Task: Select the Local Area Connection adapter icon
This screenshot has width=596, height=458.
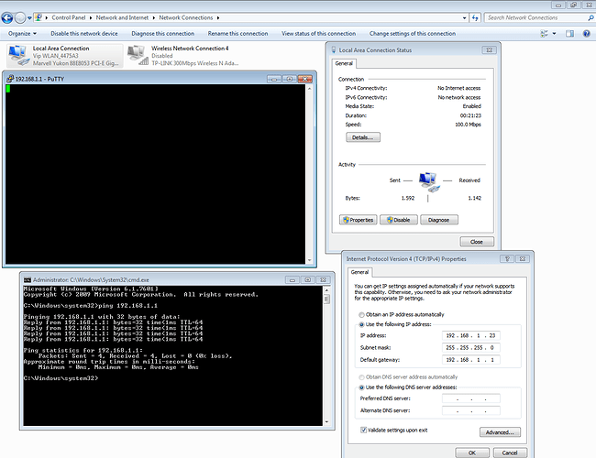Action: click(18, 56)
